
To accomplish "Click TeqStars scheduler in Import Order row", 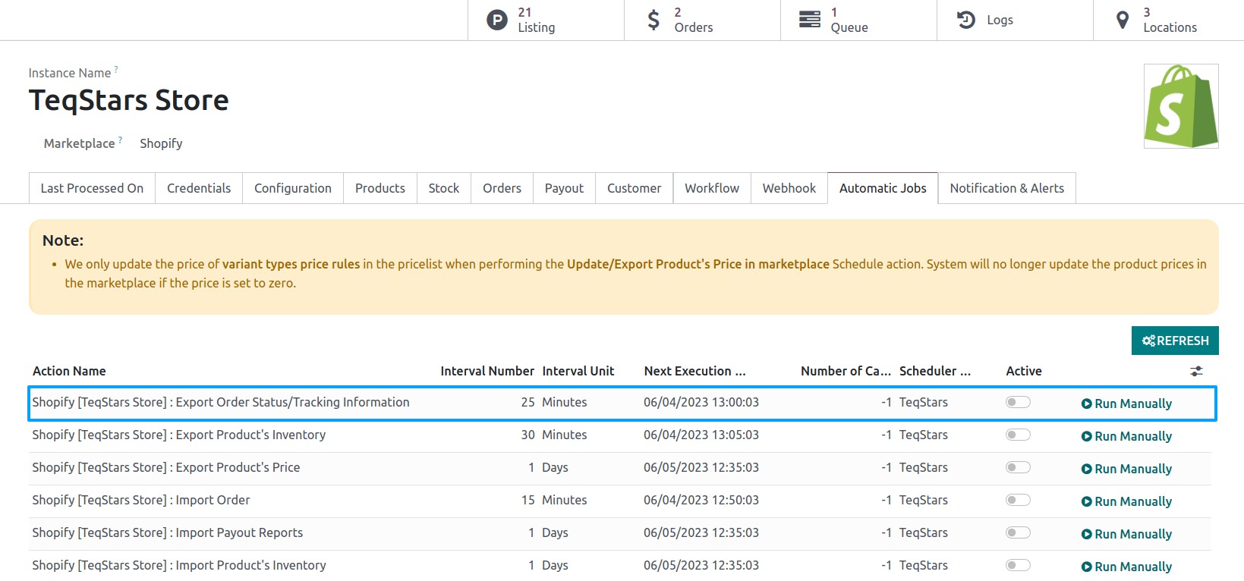I will (924, 500).
